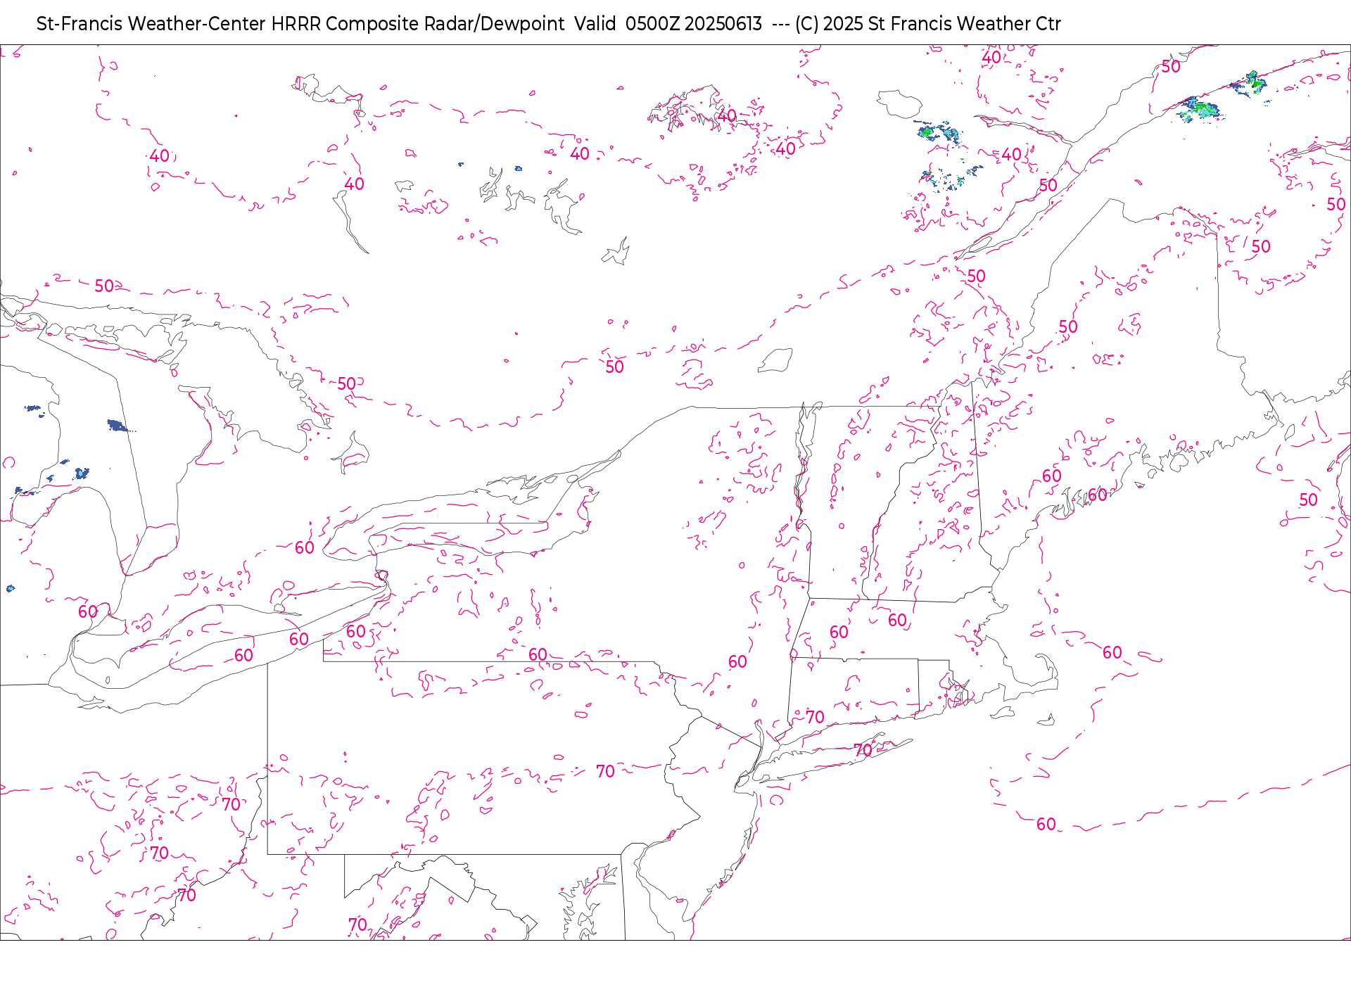Image resolution: width=1351 pixels, height=985 pixels.
Task: Click the 70 dewpoint label over Long Island
Action: [x=863, y=750]
